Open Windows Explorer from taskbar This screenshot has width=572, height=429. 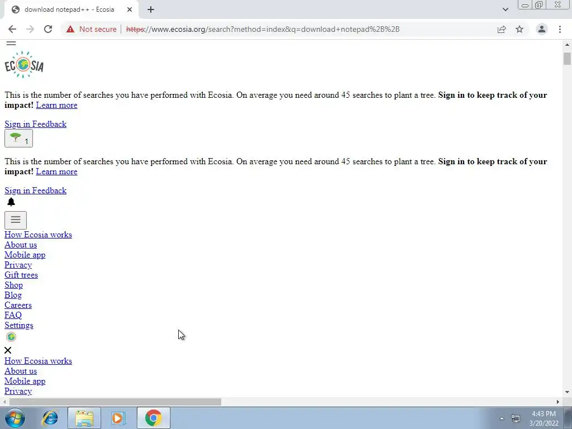[x=84, y=418]
